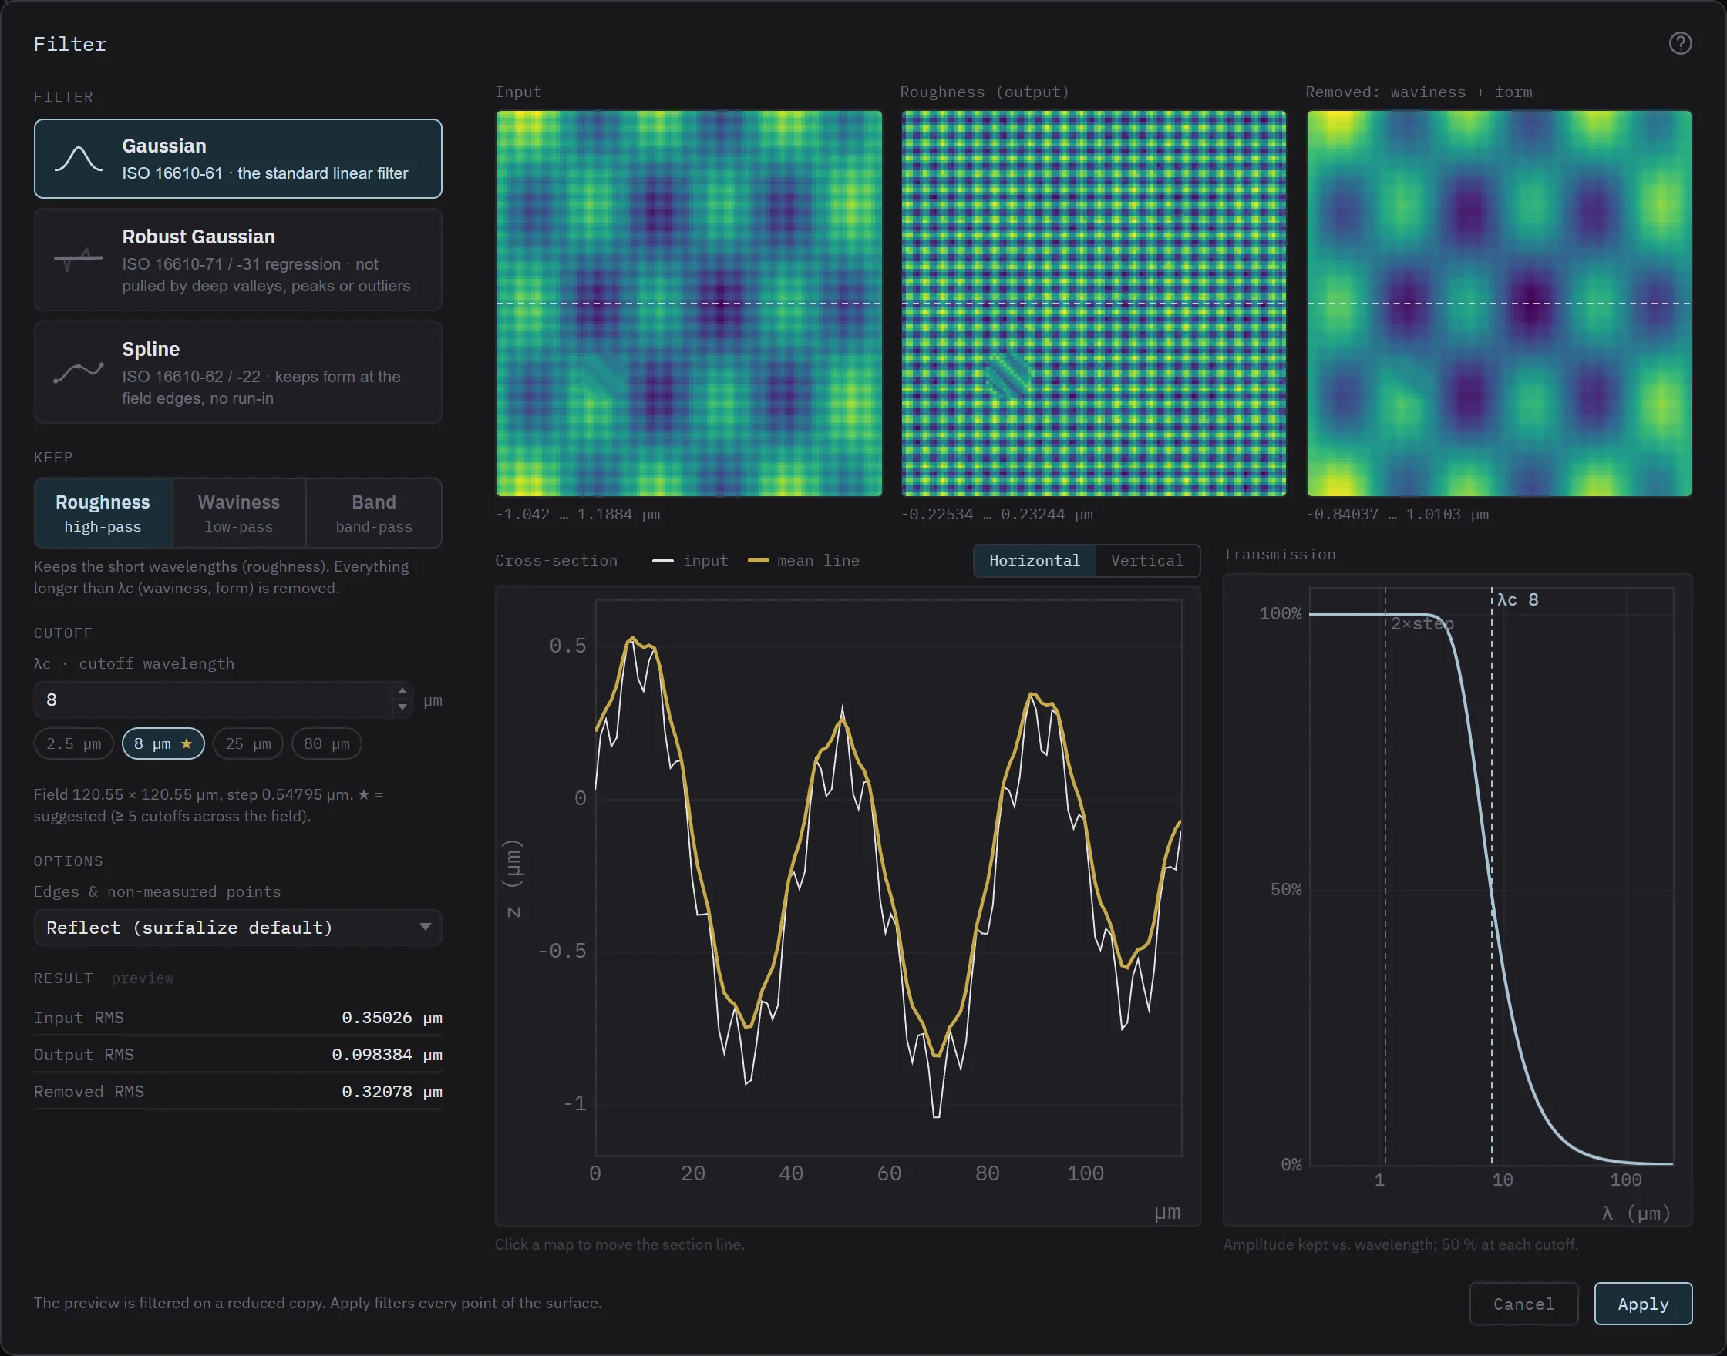
Task: Choose the 2.5 µm cutoff preset
Action: point(74,744)
